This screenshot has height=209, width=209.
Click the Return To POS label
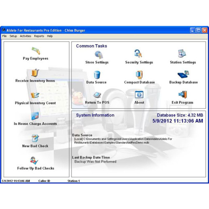point(97,102)
